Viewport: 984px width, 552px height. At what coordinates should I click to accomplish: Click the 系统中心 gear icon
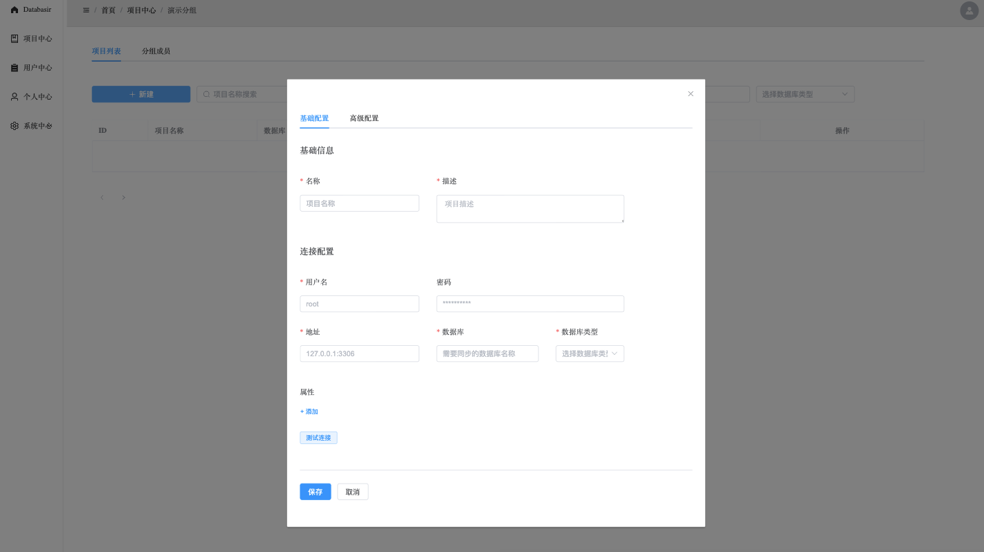pyautogui.click(x=15, y=126)
